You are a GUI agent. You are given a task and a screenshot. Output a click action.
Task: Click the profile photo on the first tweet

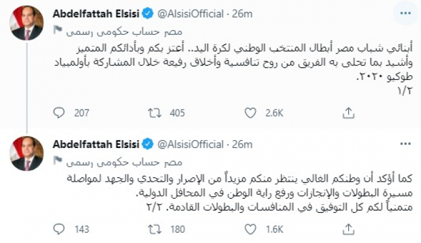coord(28,23)
